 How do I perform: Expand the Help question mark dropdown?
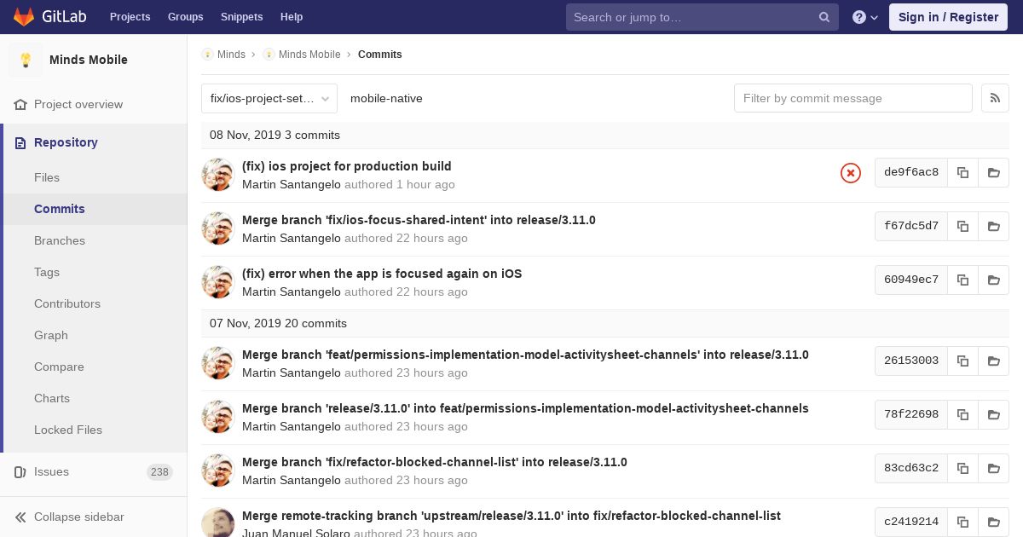pos(864,17)
